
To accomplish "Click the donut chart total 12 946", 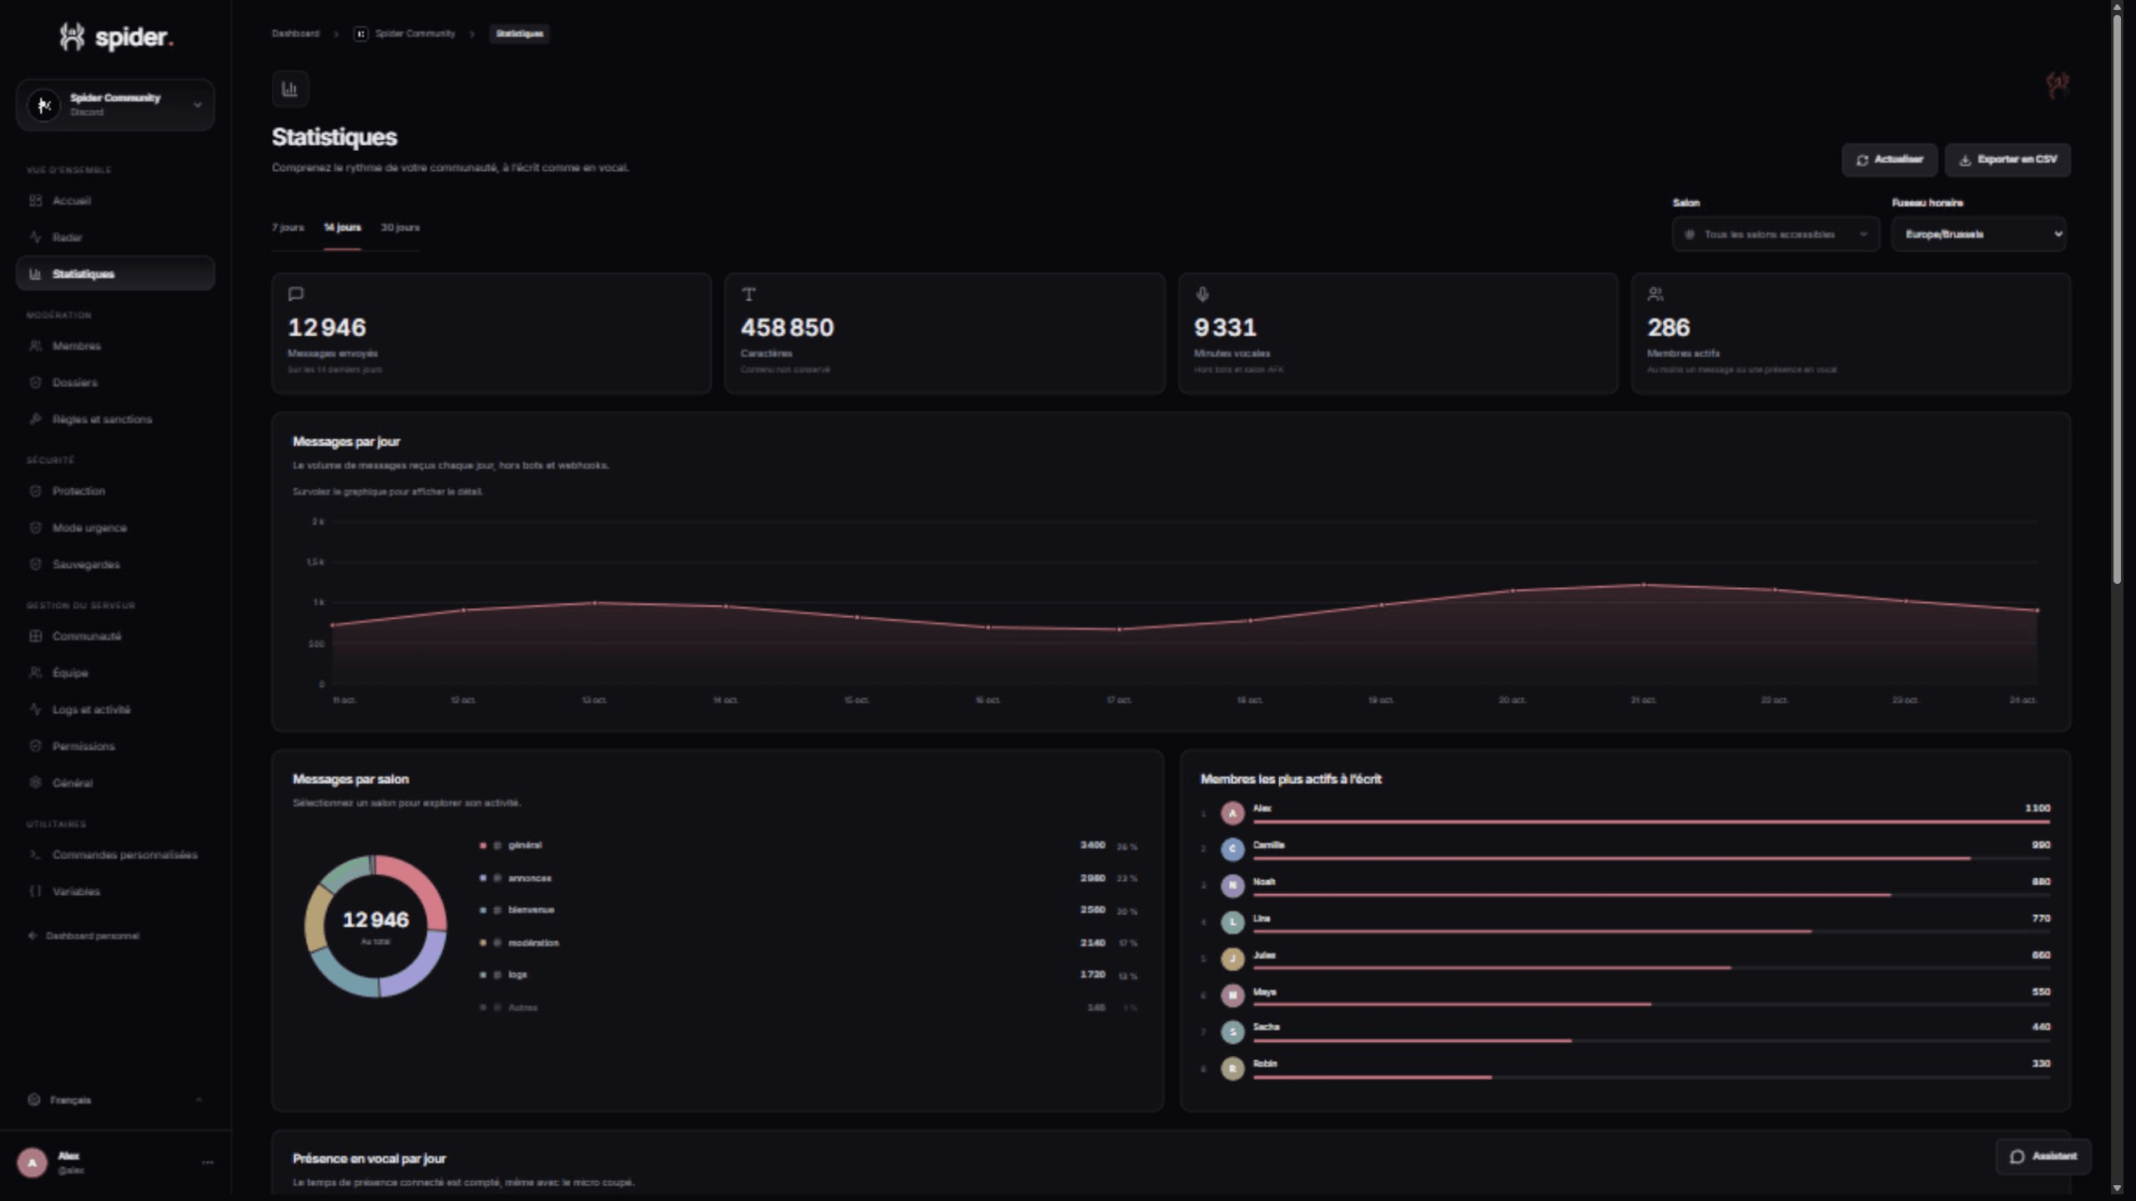I will 375,920.
